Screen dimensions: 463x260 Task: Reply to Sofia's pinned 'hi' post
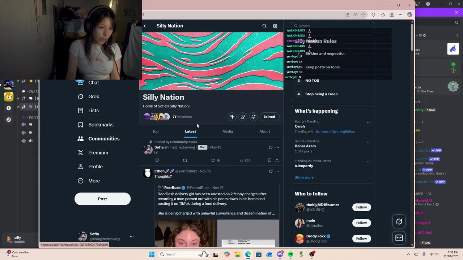coord(157,160)
